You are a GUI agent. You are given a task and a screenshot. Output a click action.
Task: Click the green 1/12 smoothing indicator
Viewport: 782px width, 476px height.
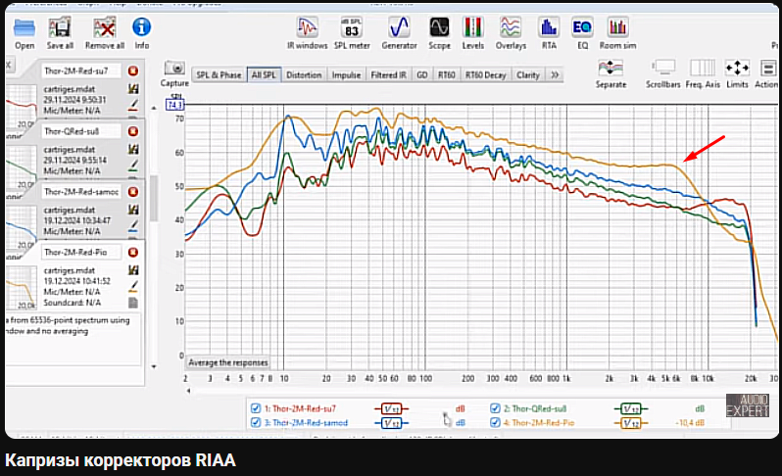pos(631,408)
